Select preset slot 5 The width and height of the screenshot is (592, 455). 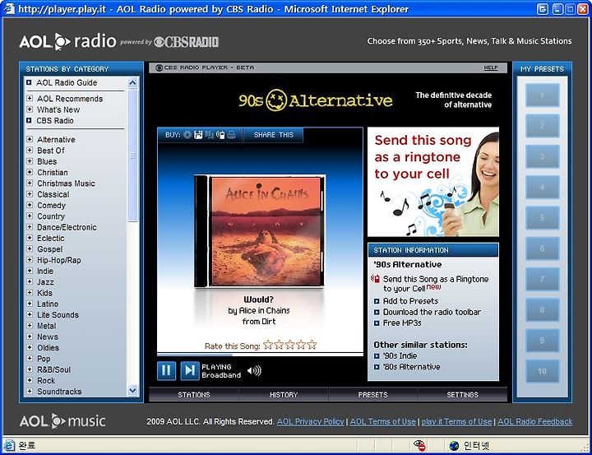pyautogui.click(x=542, y=218)
